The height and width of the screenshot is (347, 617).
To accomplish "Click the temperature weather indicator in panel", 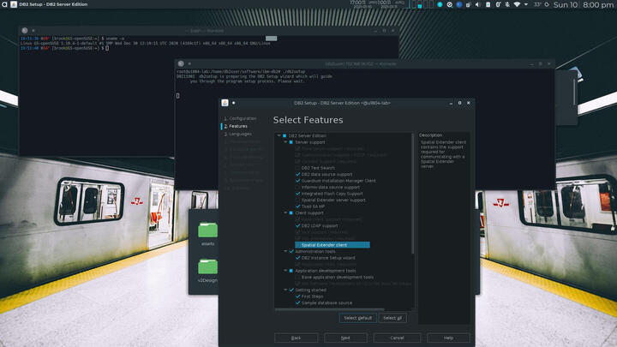I will coord(537,5).
